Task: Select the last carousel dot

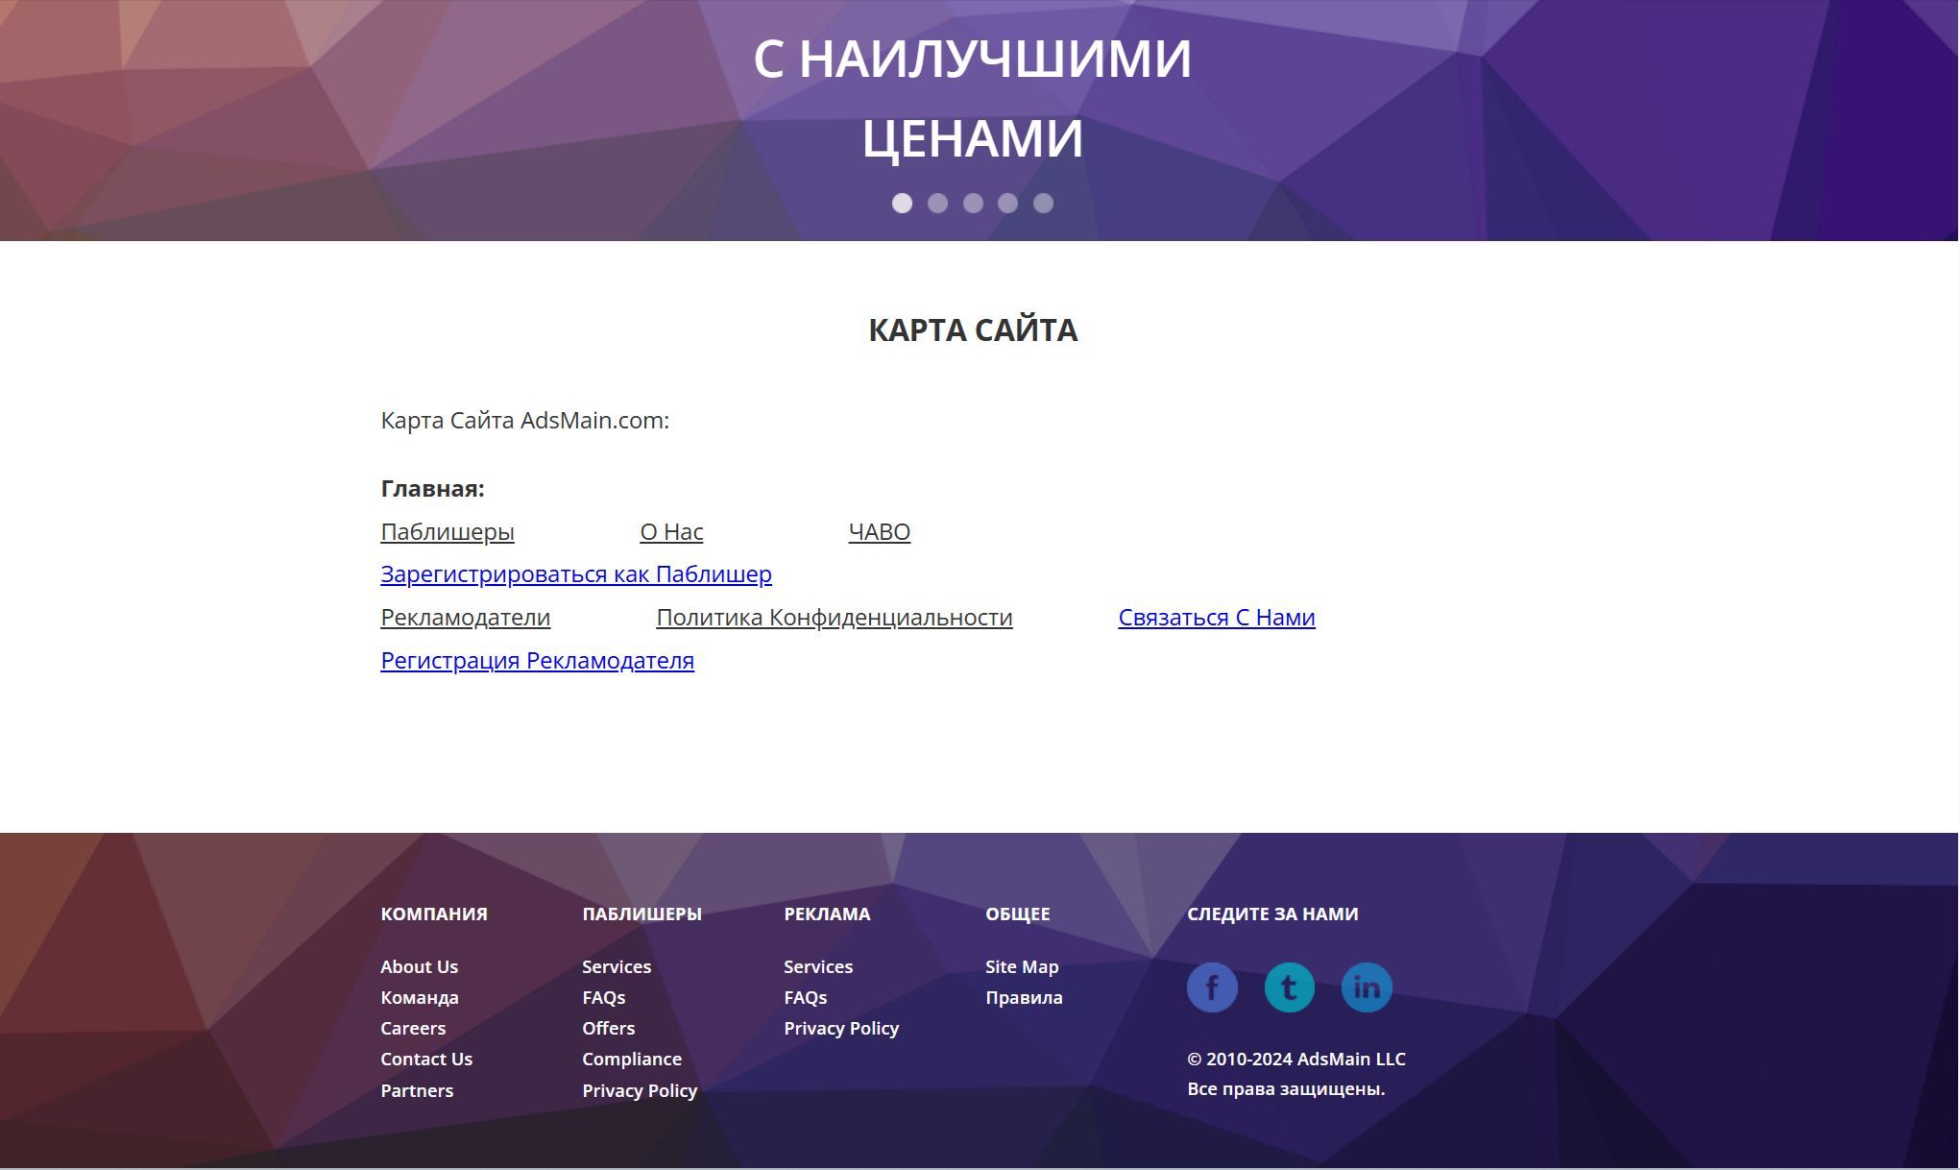Action: (x=1043, y=204)
